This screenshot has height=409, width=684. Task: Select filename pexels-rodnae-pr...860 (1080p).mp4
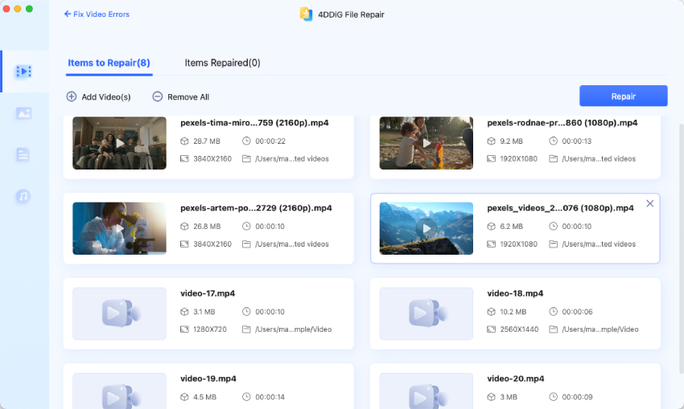pos(562,123)
